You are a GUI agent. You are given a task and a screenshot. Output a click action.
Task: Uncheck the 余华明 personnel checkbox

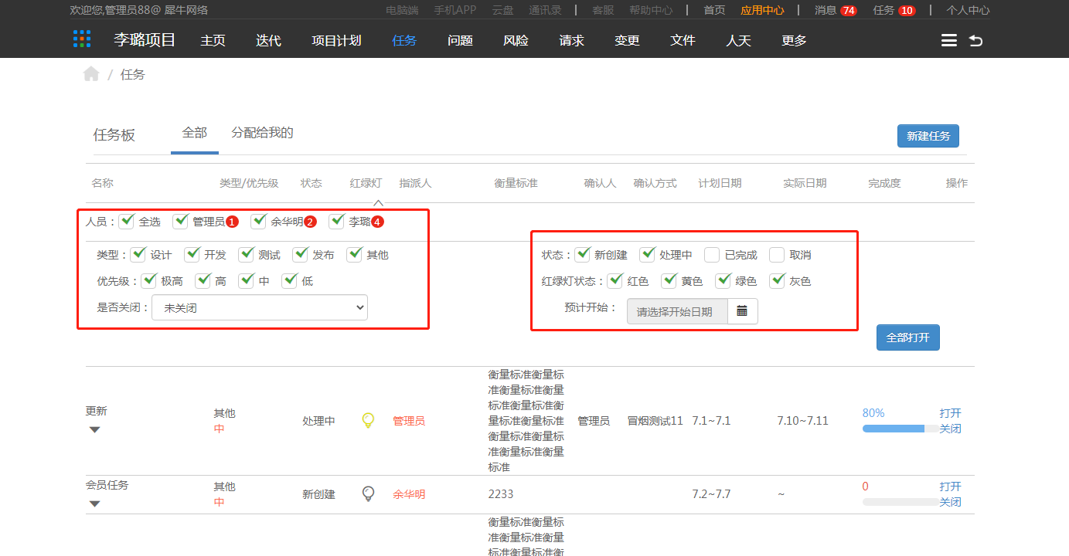pos(259,222)
